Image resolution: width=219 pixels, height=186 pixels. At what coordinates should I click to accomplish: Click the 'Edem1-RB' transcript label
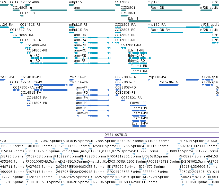[x=139, y=66]
